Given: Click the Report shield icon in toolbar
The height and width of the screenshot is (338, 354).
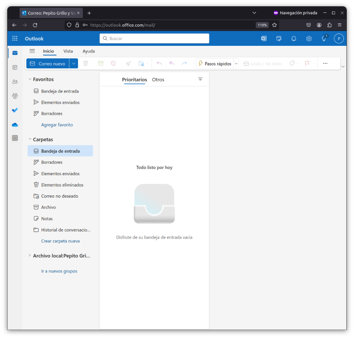Looking at the screenshot, I should [x=113, y=63].
